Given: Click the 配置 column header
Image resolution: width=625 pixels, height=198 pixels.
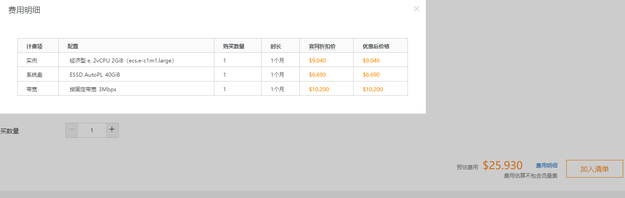Looking at the screenshot, I should [x=73, y=46].
